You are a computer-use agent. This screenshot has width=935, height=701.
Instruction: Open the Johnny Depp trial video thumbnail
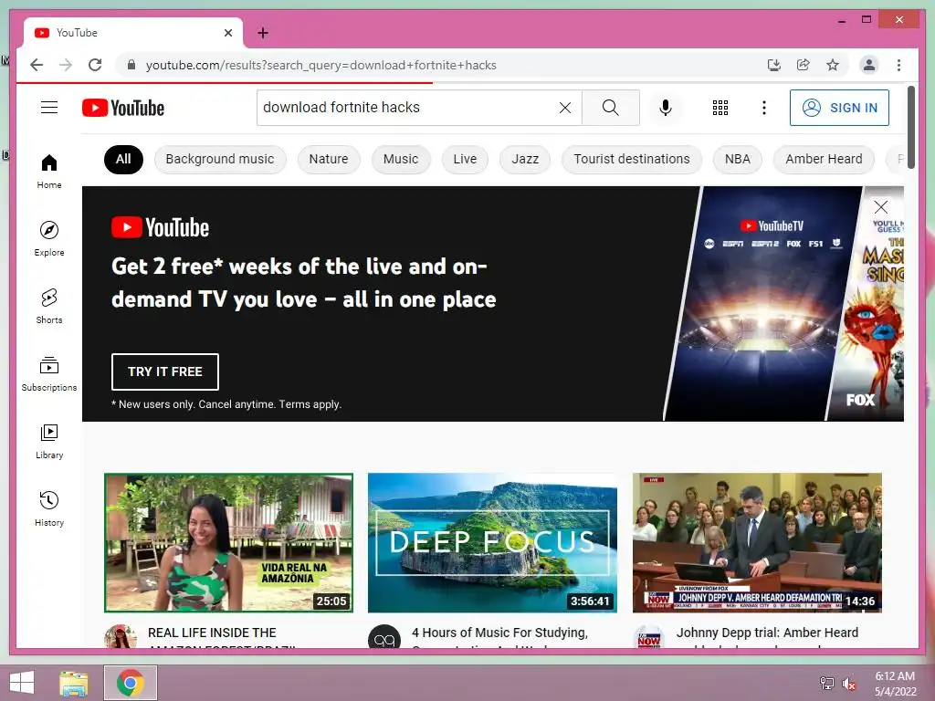coord(757,542)
